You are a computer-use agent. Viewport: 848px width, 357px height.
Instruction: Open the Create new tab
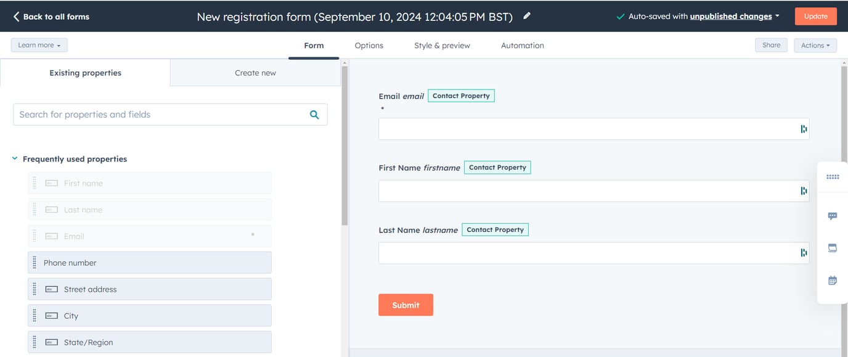click(255, 72)
